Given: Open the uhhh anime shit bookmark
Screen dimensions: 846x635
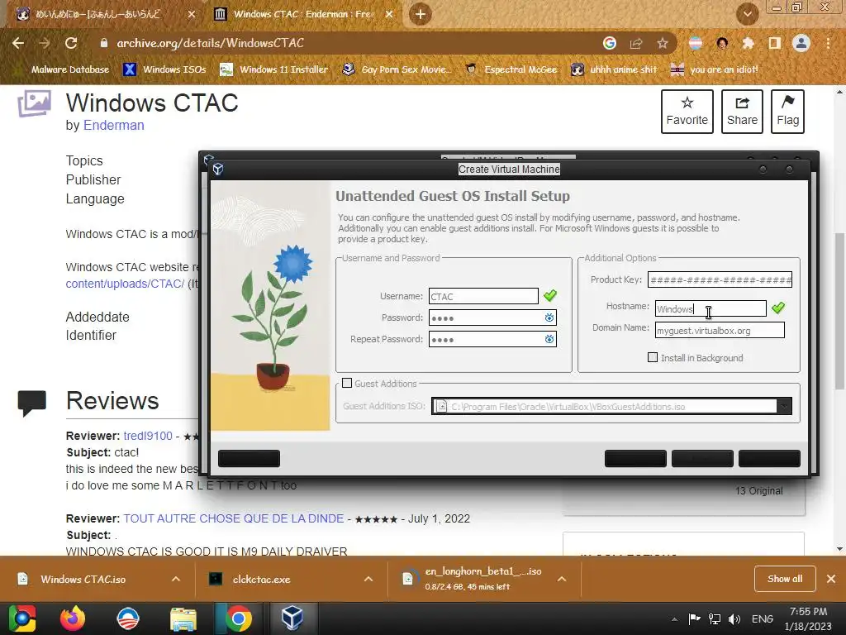Looking at the screenshot, I should pos(615,69).
